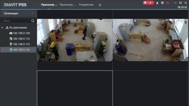Open the Устройства tab
The height and width of the screenshot is (106, 189).
pyautogui.click(x=86, y=5)
